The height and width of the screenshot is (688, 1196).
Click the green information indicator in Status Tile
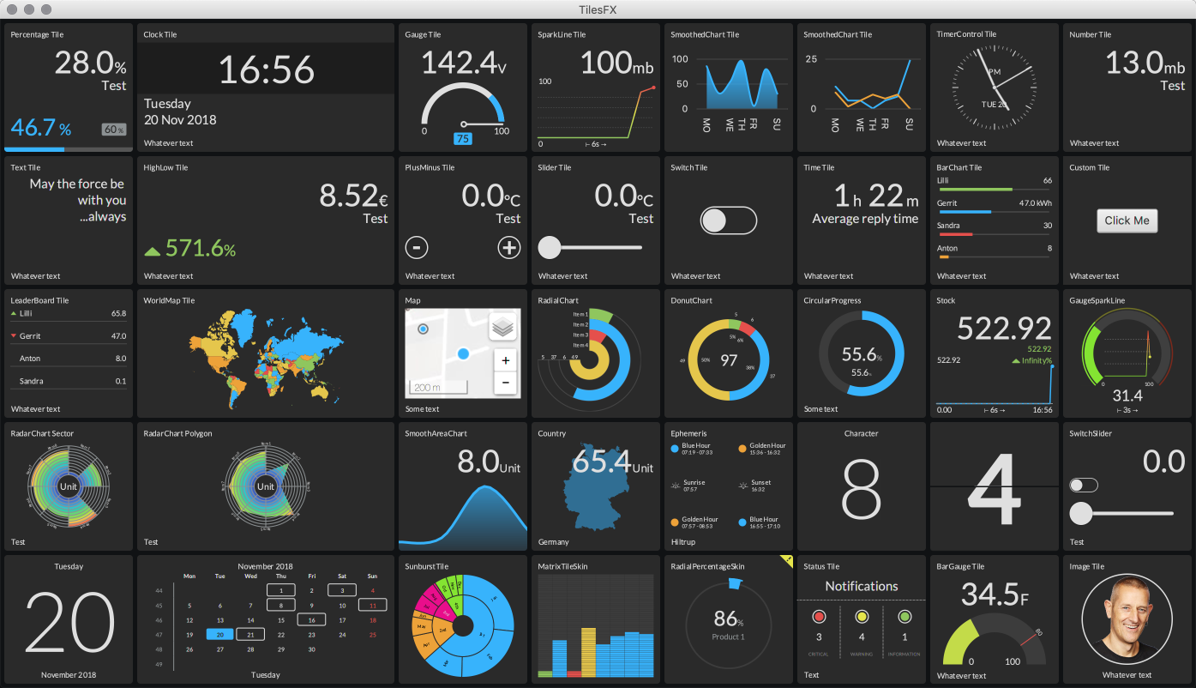point(905,616)
